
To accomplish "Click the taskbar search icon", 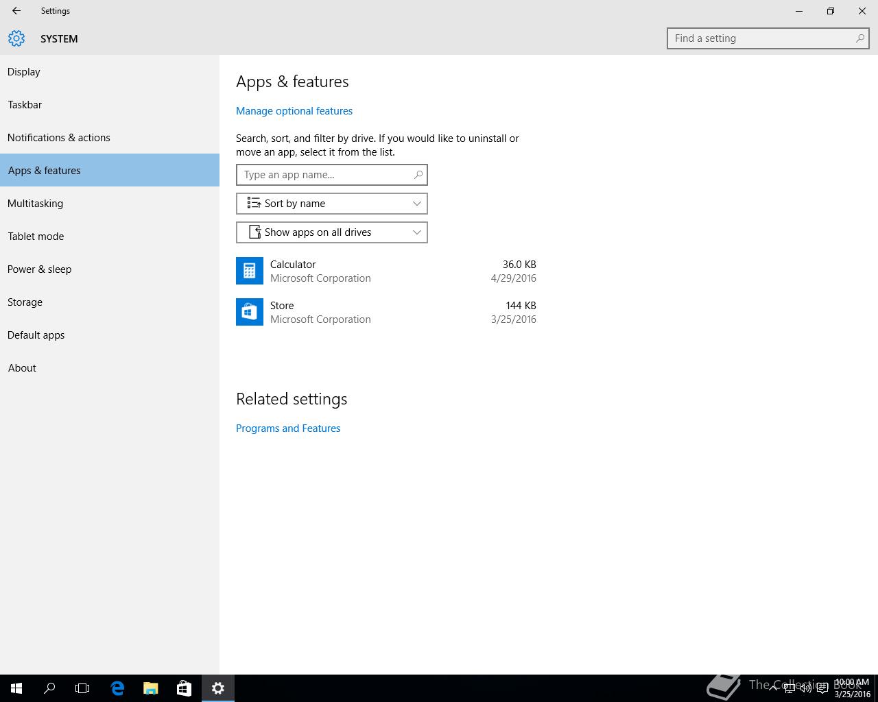I will coord(49,688).
